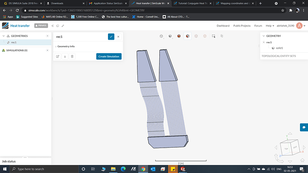This screenshot has height=173, width=308.
Task: Click the delete geometry trash icon
Action: click(72, 57)
